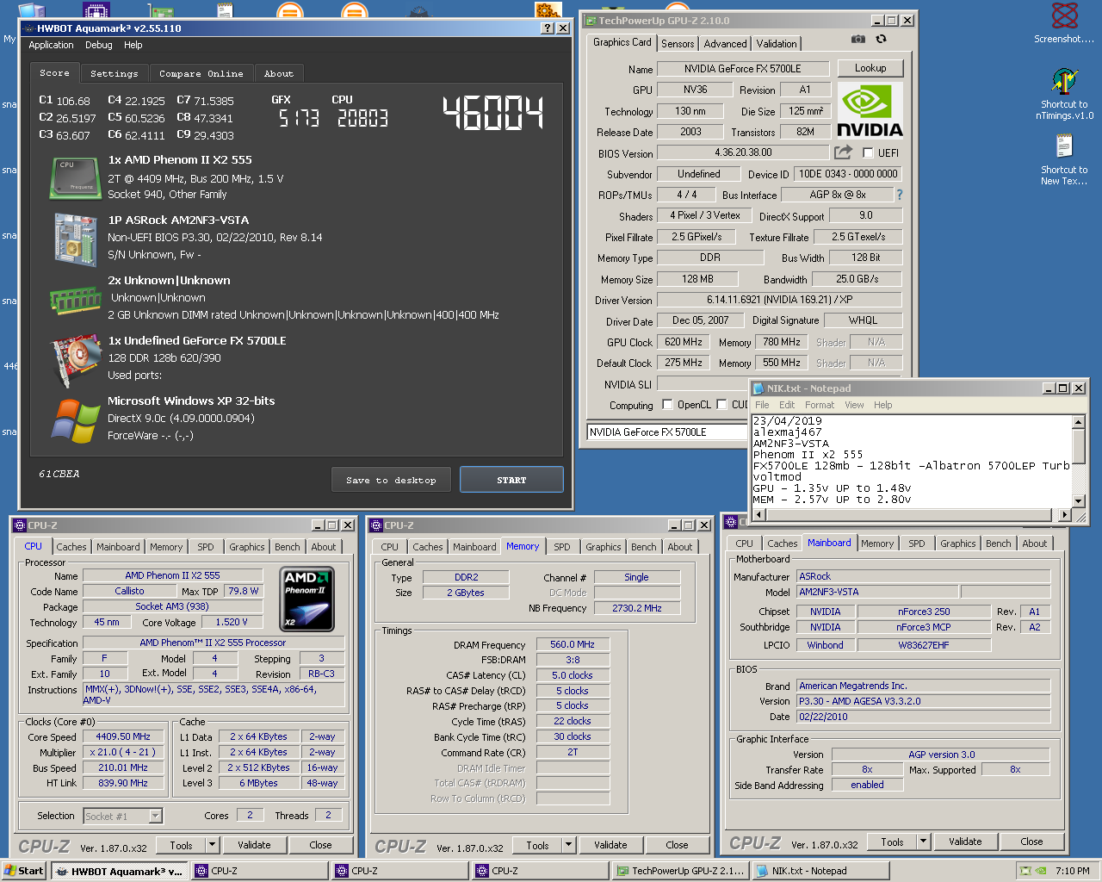Open Tools dropdown arrow in CPU-Z Memory window

pyautogui.click(x=568, y=845)
